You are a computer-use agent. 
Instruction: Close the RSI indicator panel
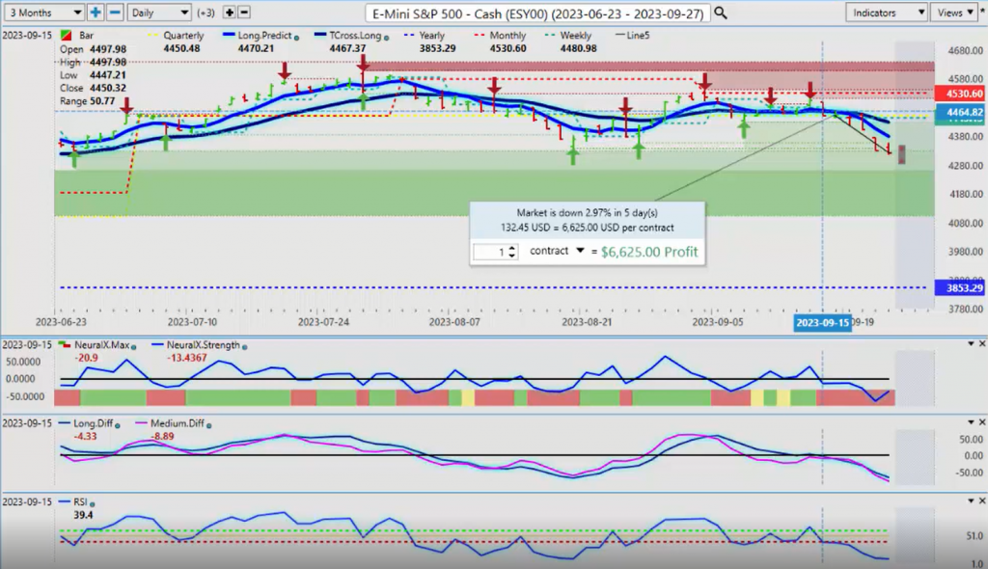tap(981, 502)
